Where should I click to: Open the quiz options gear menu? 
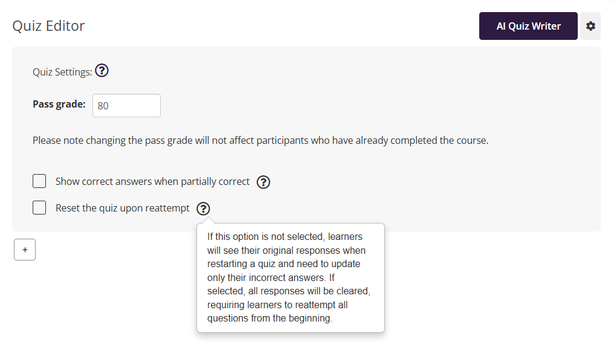[590, 26]
